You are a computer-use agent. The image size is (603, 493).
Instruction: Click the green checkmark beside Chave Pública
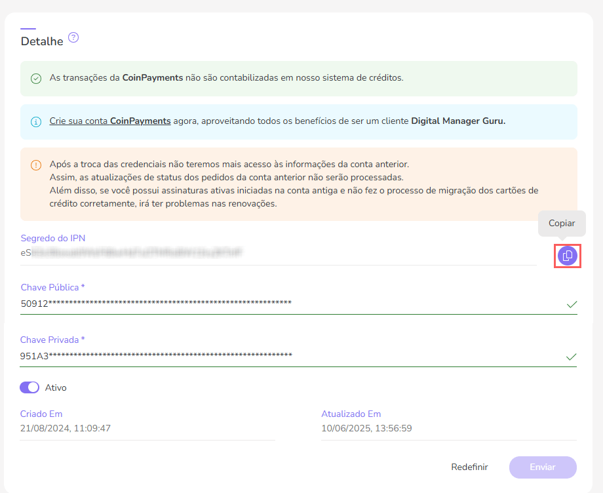pos(572,305)
